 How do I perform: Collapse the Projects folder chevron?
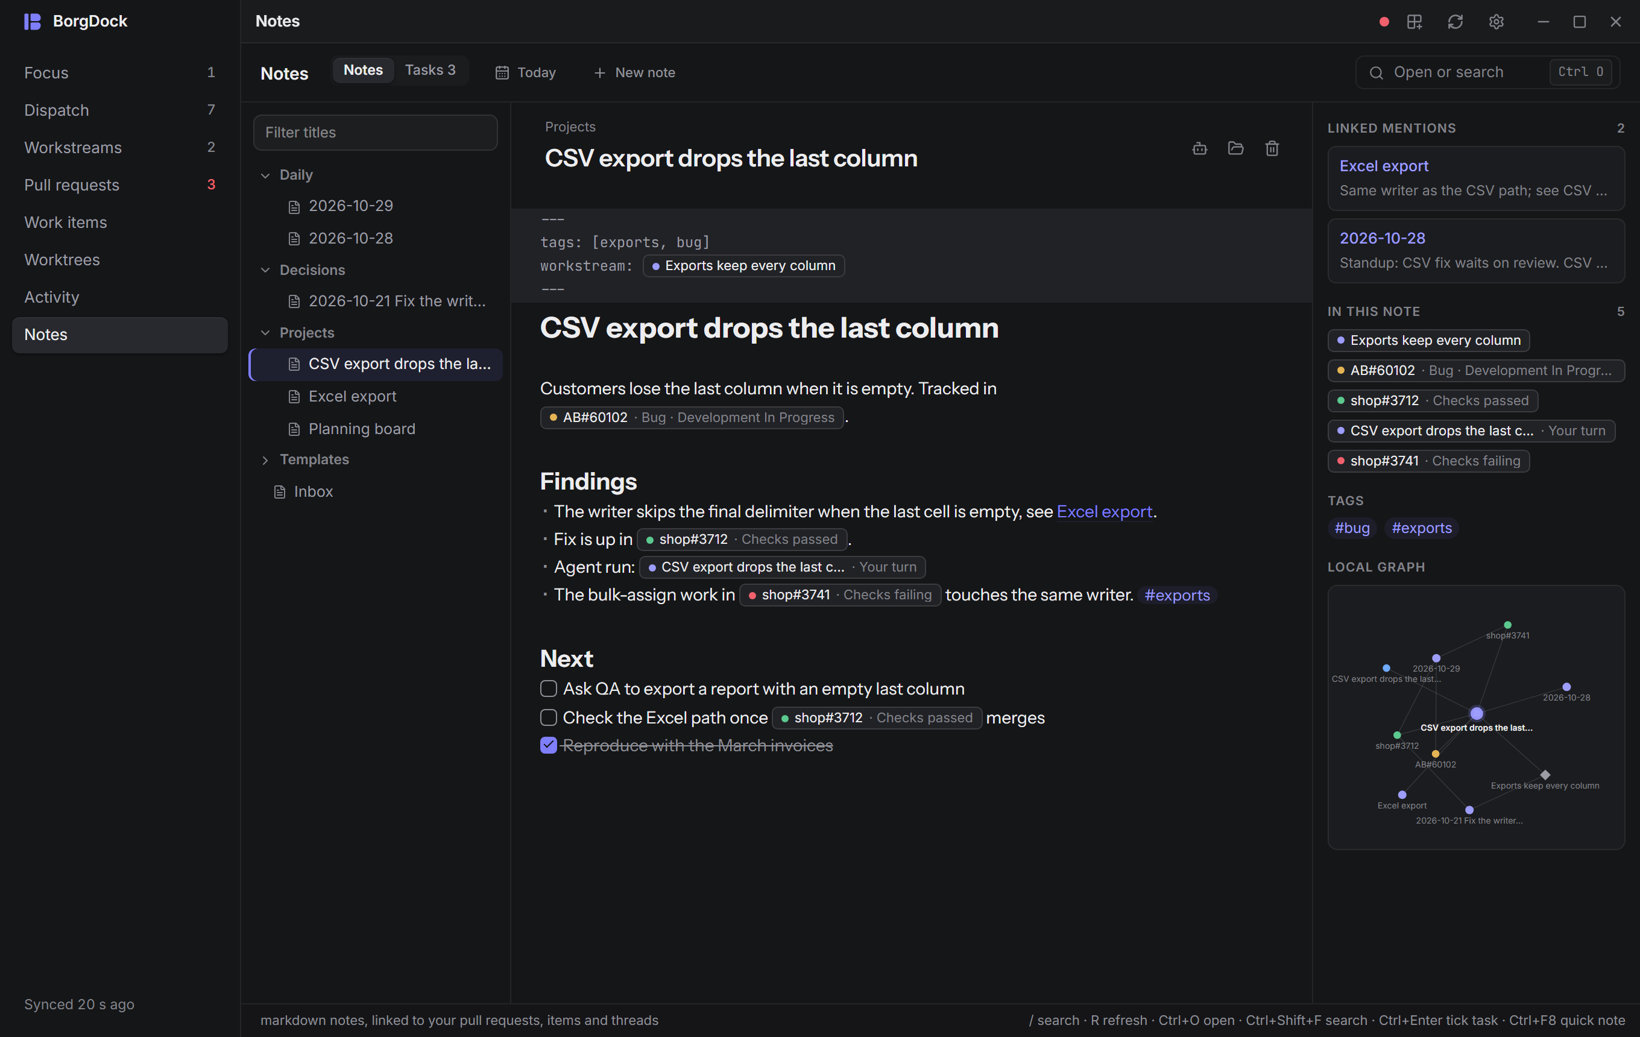click(265, 333)
